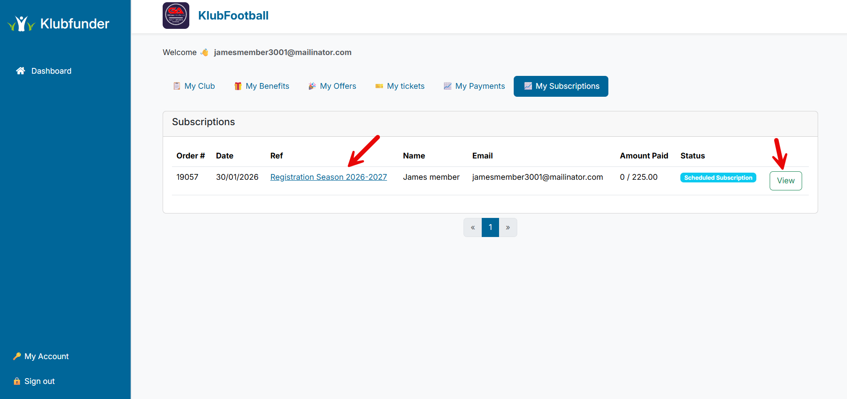847x399 pixels.
Task: Click the KlubFootball club badge image
Action: point(176,16)
